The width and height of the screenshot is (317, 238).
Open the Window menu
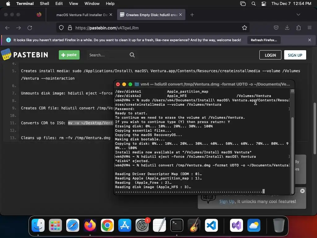(92, 3)
